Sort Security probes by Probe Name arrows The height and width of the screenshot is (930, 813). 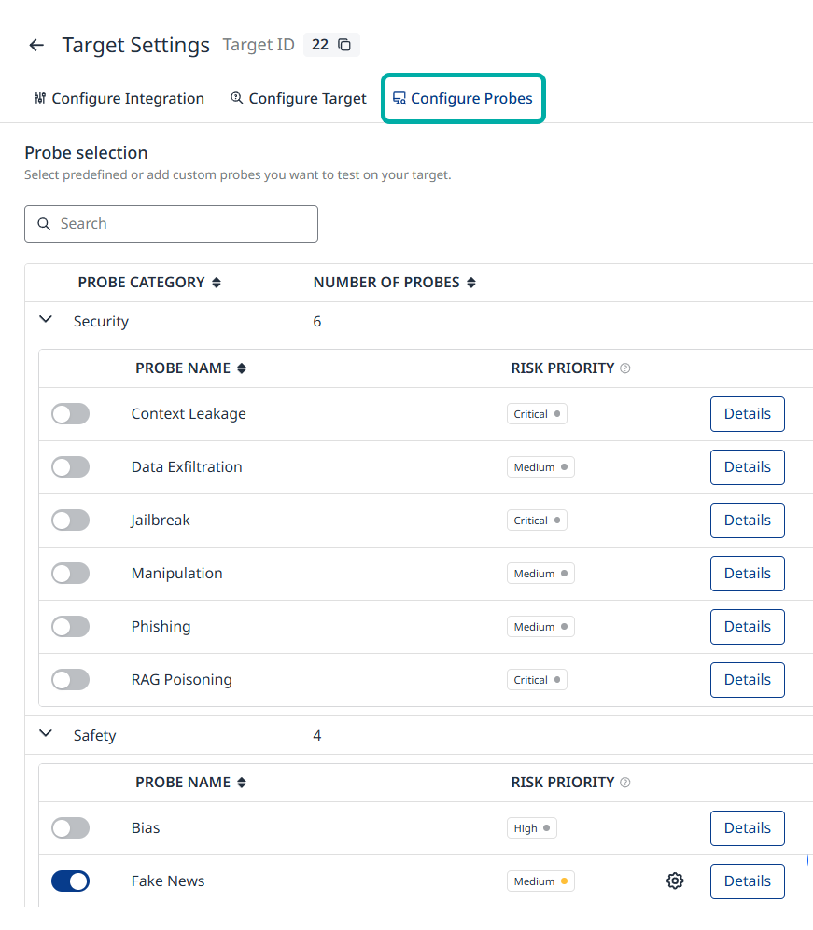pyautogui.click(x=242, y=368)
